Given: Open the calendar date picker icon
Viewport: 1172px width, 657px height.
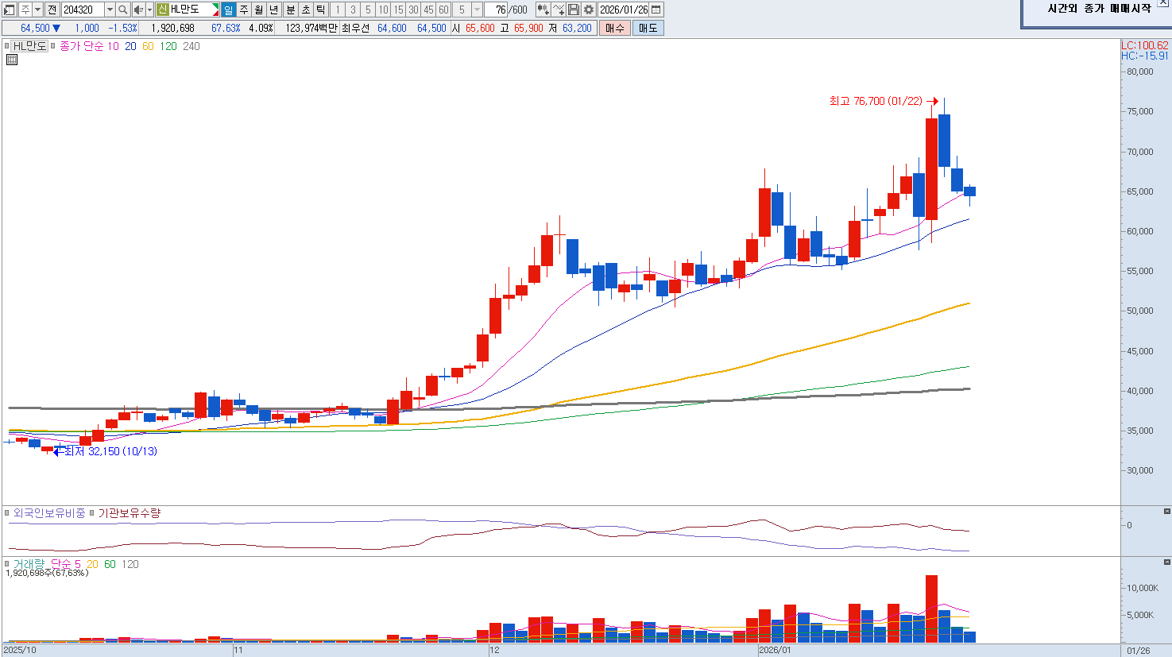Looking at the screenshot, I should tap(656, 10).
